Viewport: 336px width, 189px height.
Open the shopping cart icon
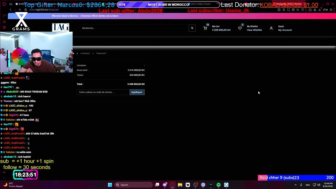[x=205, y=28]
